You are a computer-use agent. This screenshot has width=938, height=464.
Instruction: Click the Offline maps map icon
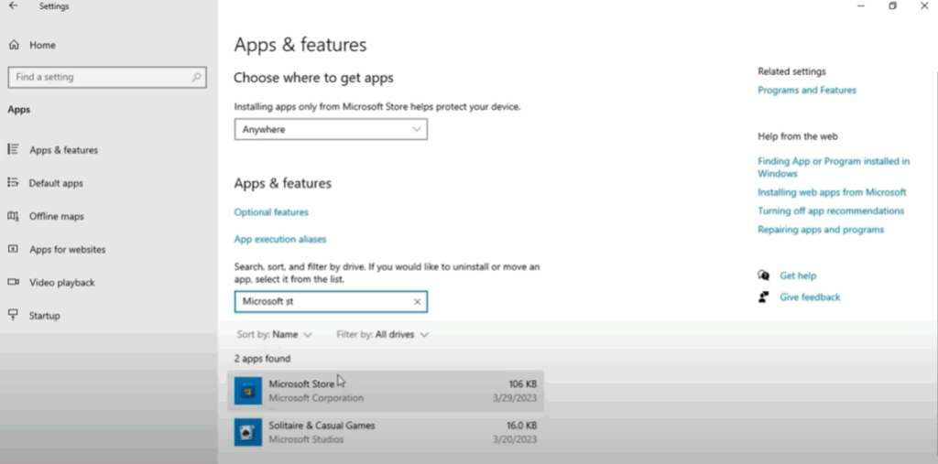point(13,216)
